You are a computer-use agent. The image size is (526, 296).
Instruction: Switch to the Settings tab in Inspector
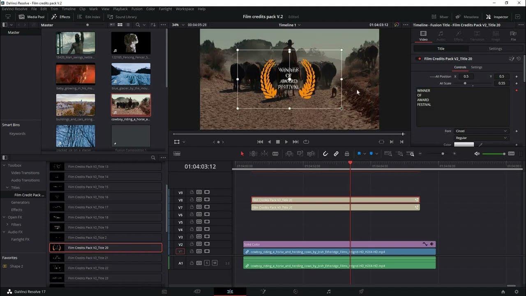tap(495, 49)
